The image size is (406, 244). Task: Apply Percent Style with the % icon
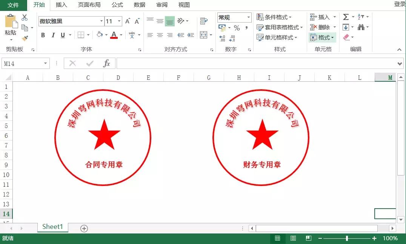[237, 27]
